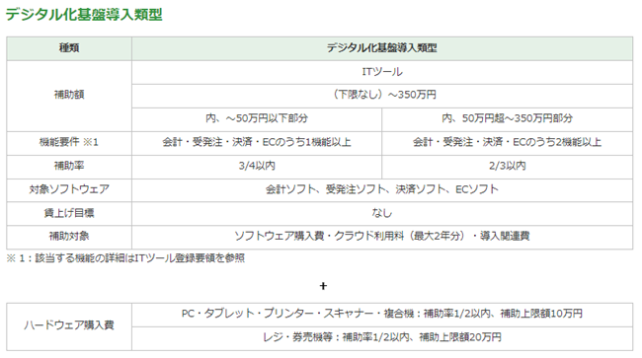Select the 内、50万円超～350万円部分 cell
The width and height of the screenshot is (642, 358).
(x=508, y=119)
